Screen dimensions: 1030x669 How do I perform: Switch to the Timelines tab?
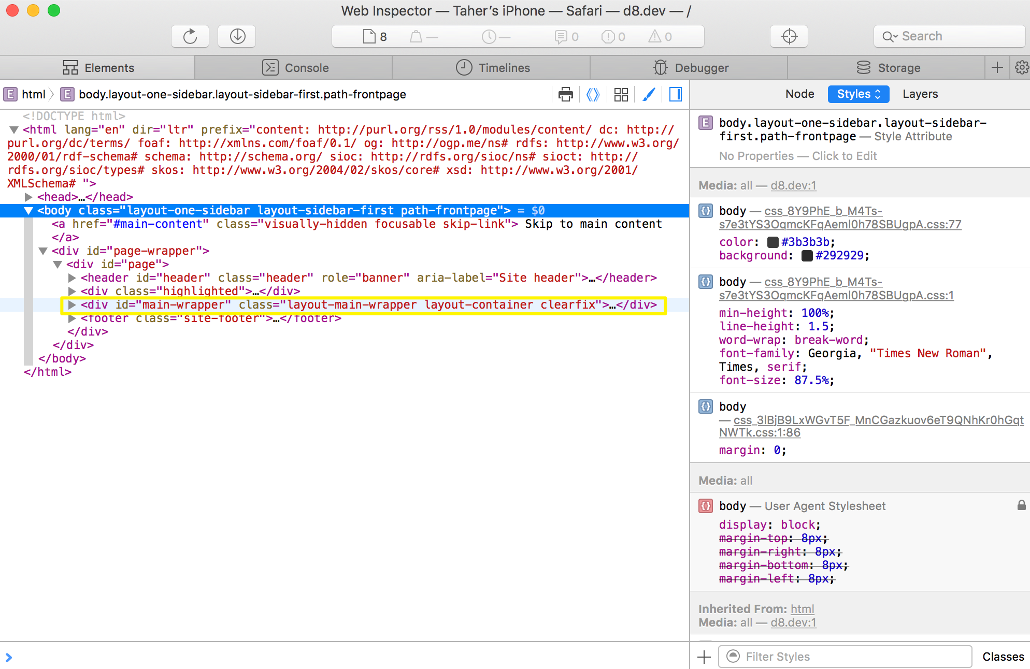(x=492, y=68)
